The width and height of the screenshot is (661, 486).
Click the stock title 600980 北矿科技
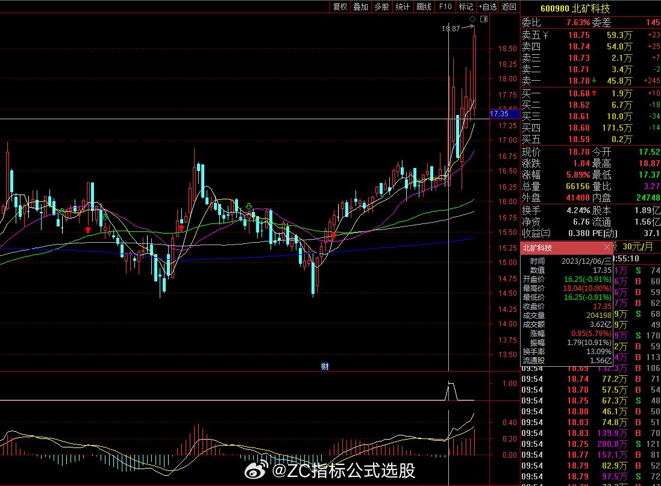pyautogui.click(x=575, y=8)
